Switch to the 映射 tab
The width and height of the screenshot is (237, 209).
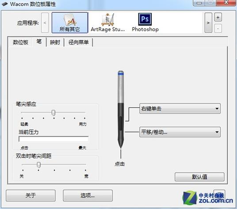coord(55,42)
